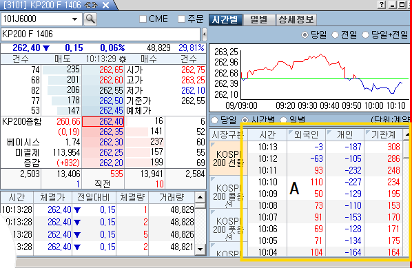Click the 기관계 column header sort arrow
This screenshot has height=268, width=412.
pyautogui.click(x=368, y=132)
